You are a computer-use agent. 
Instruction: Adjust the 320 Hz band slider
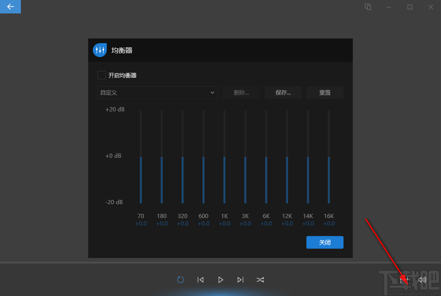point(182,157)
